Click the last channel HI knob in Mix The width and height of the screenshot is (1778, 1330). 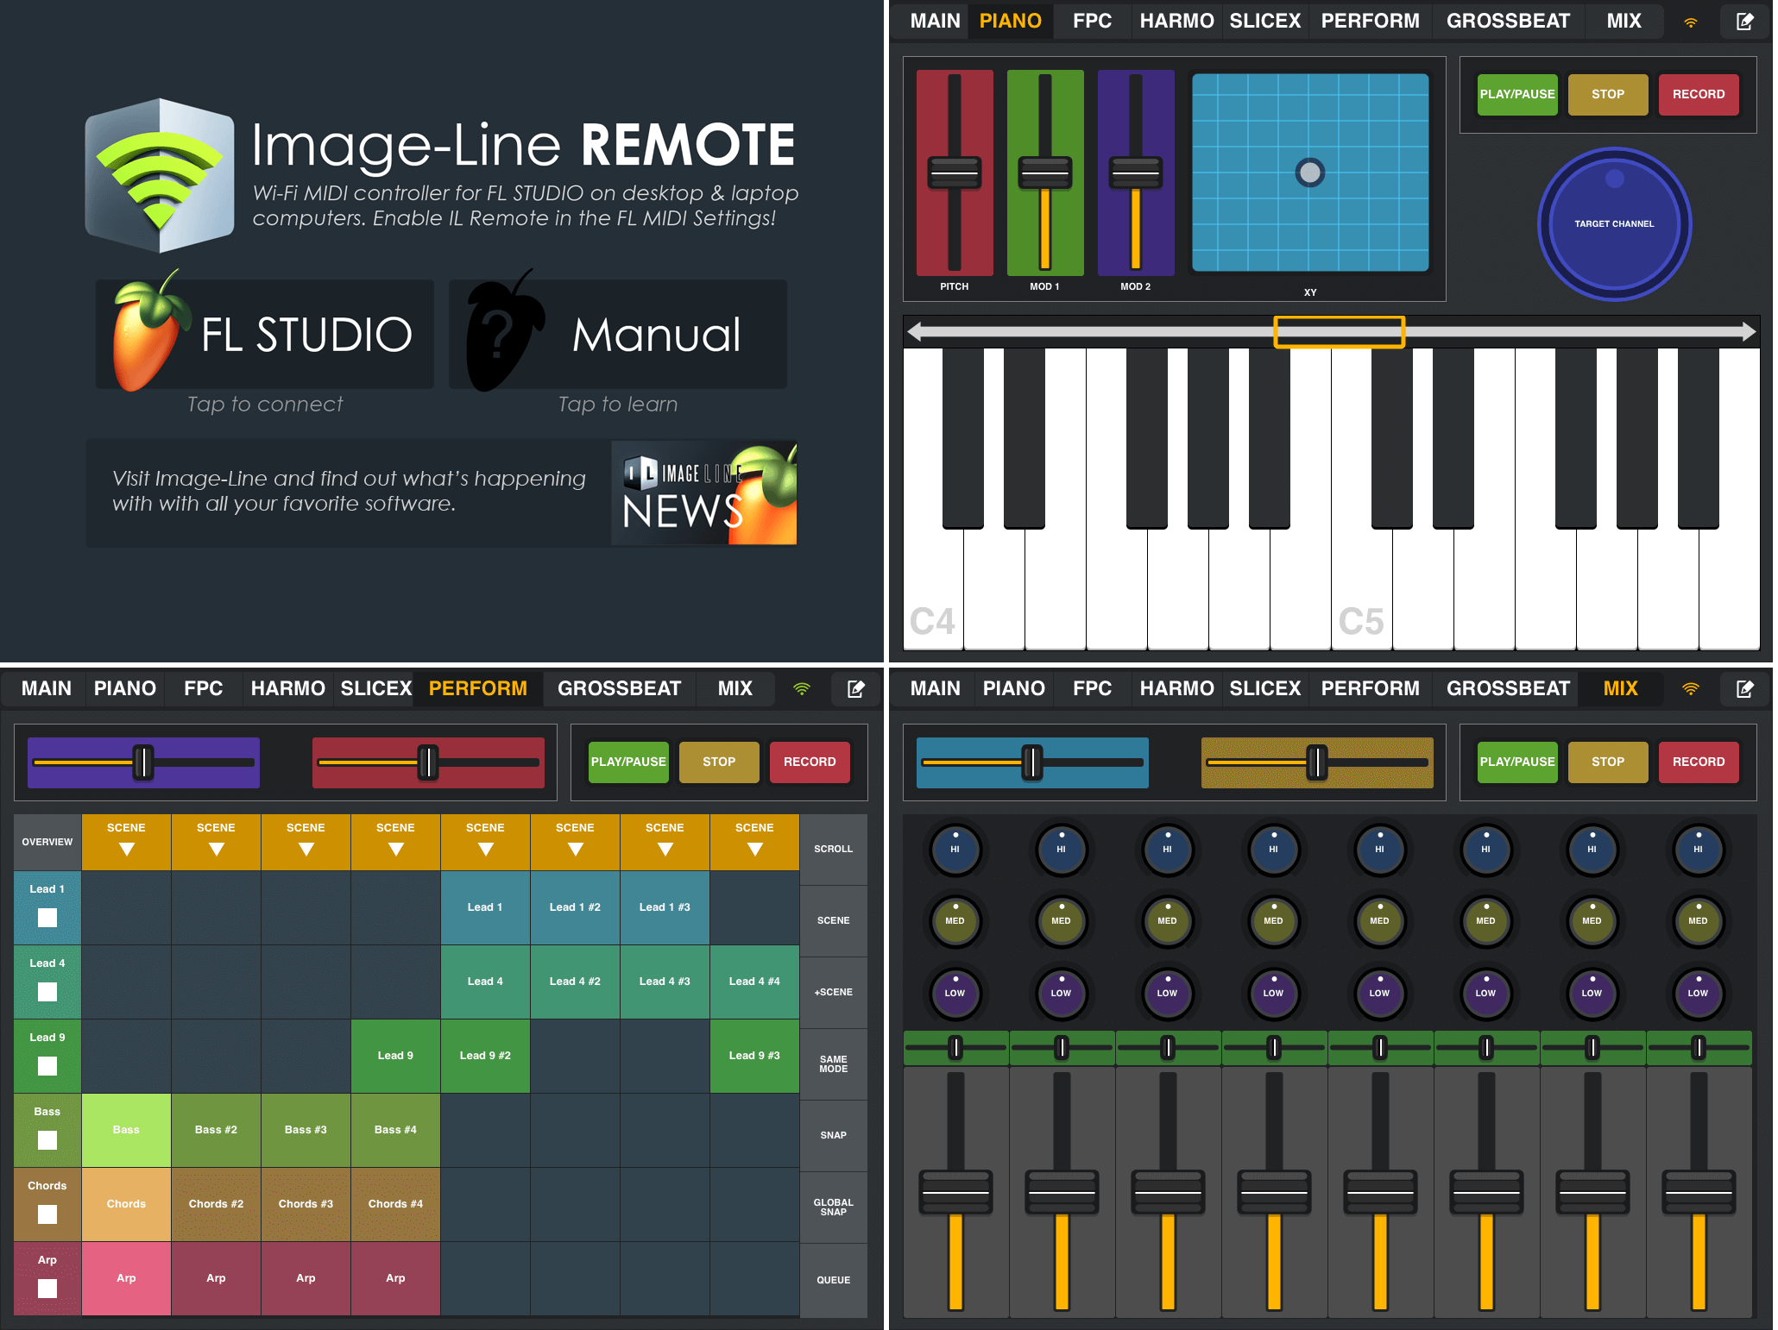pos(1698,849)
